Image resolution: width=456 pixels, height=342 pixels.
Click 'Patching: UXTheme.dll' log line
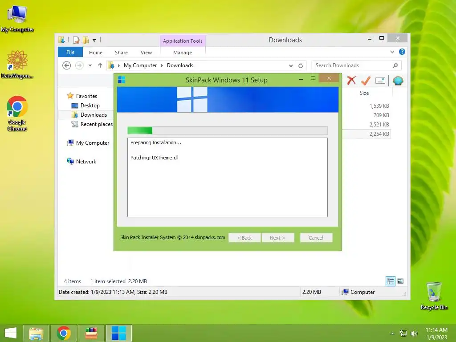155,158
